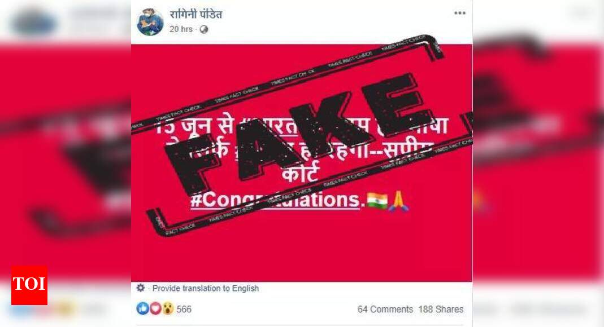Click the yellow Wow reaction icon
604x327 pixels.
[168, 308]
